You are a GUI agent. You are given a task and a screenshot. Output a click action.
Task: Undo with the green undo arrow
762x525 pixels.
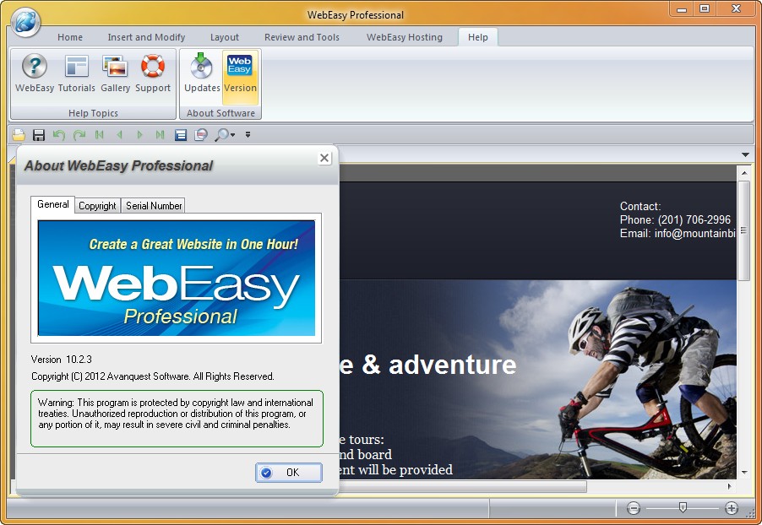(59, 134)
